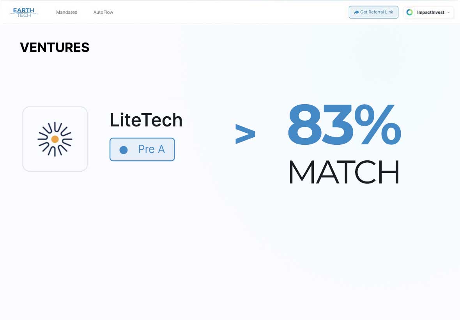Click the word EARTH in the logo
The height and width of the screenshot is (320, 460).
point(24,10)
